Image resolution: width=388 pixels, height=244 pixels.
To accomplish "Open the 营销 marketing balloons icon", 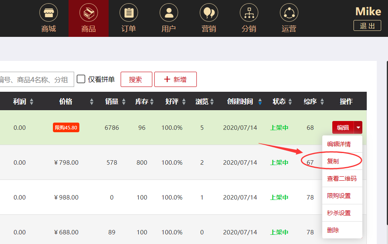I will 209,13.
